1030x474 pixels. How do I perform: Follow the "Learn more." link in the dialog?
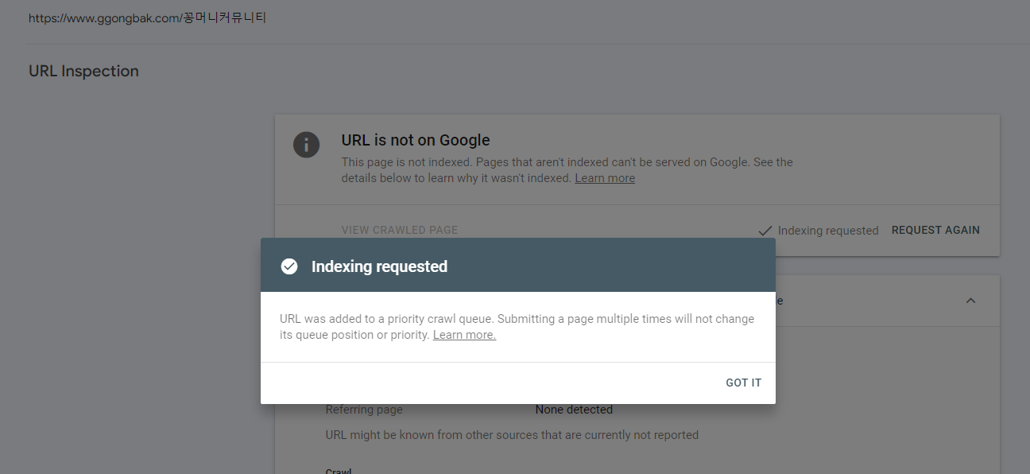(x=464, y=335)
